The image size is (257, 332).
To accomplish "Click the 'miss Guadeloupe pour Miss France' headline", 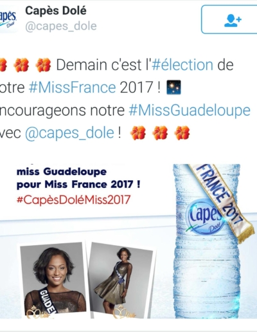I will point(78,178).
